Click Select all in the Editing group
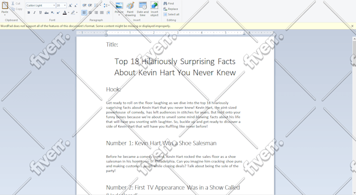 (171, 14)
